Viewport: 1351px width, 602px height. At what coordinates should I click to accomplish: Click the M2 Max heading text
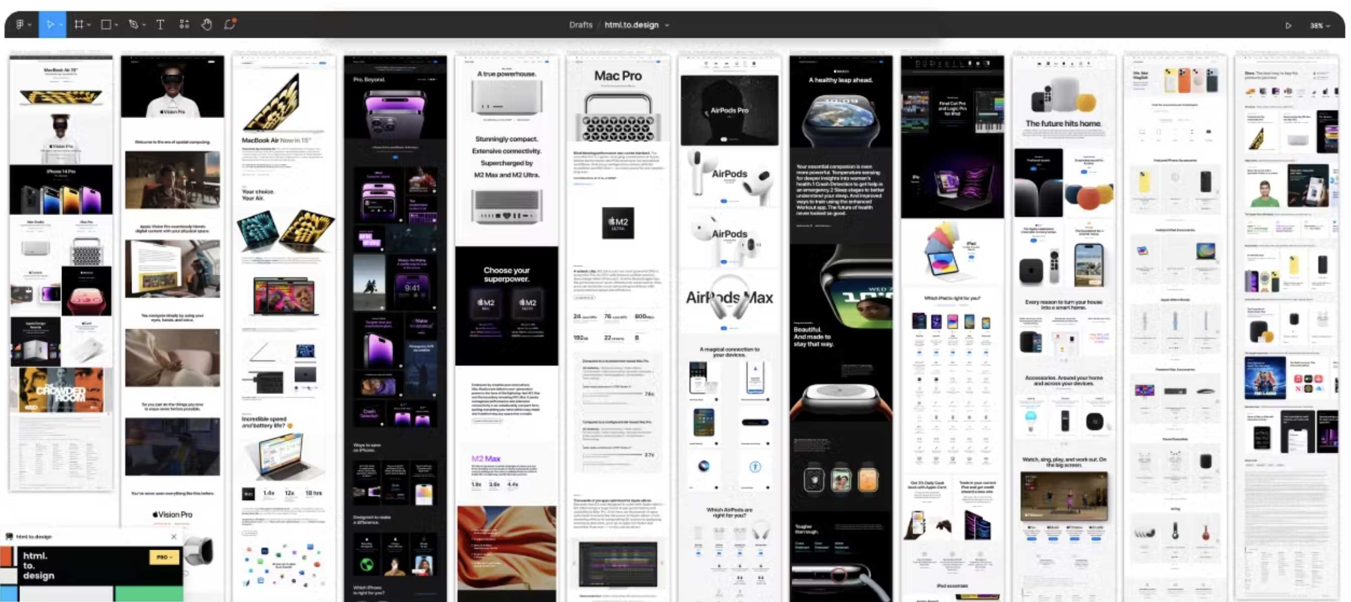point(486,458)
